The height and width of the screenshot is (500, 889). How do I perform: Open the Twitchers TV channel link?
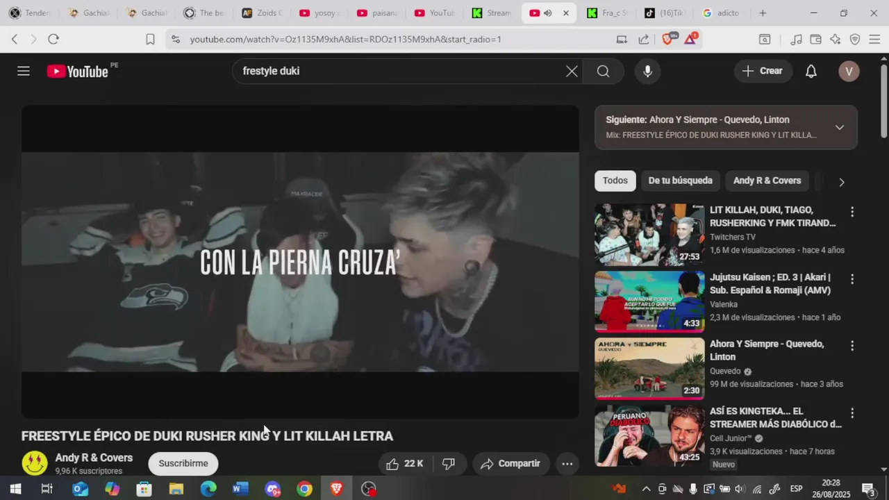[733, 237]
